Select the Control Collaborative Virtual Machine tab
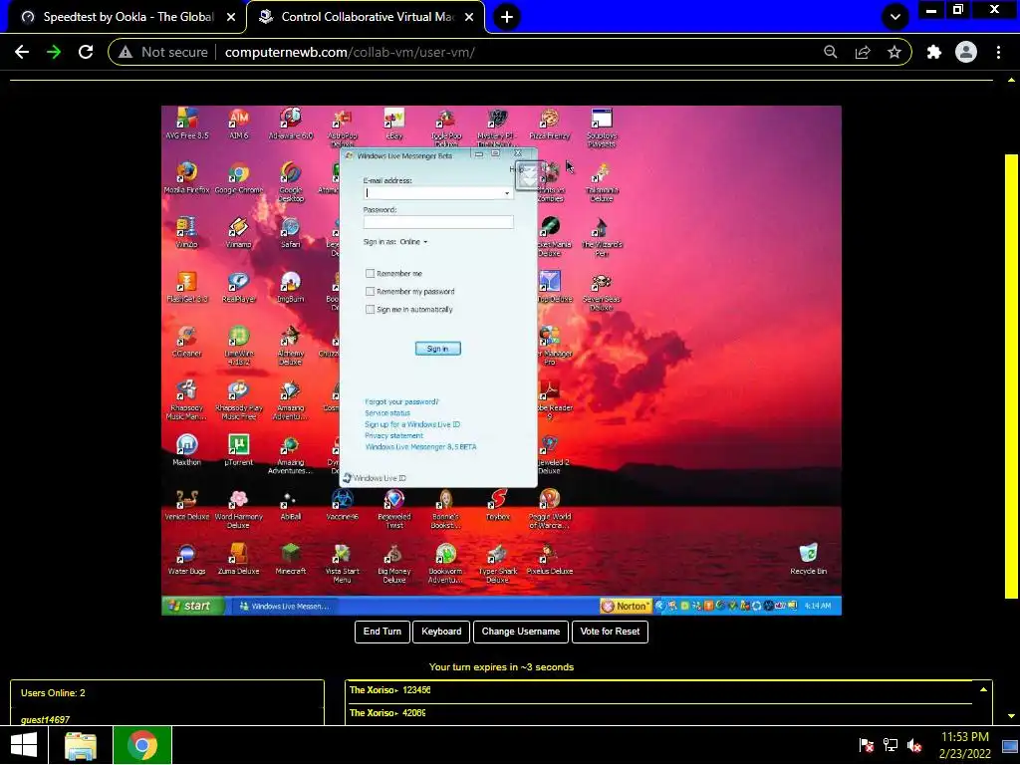The height and width of the screenshot is (765, 1020). click(367, 17)
